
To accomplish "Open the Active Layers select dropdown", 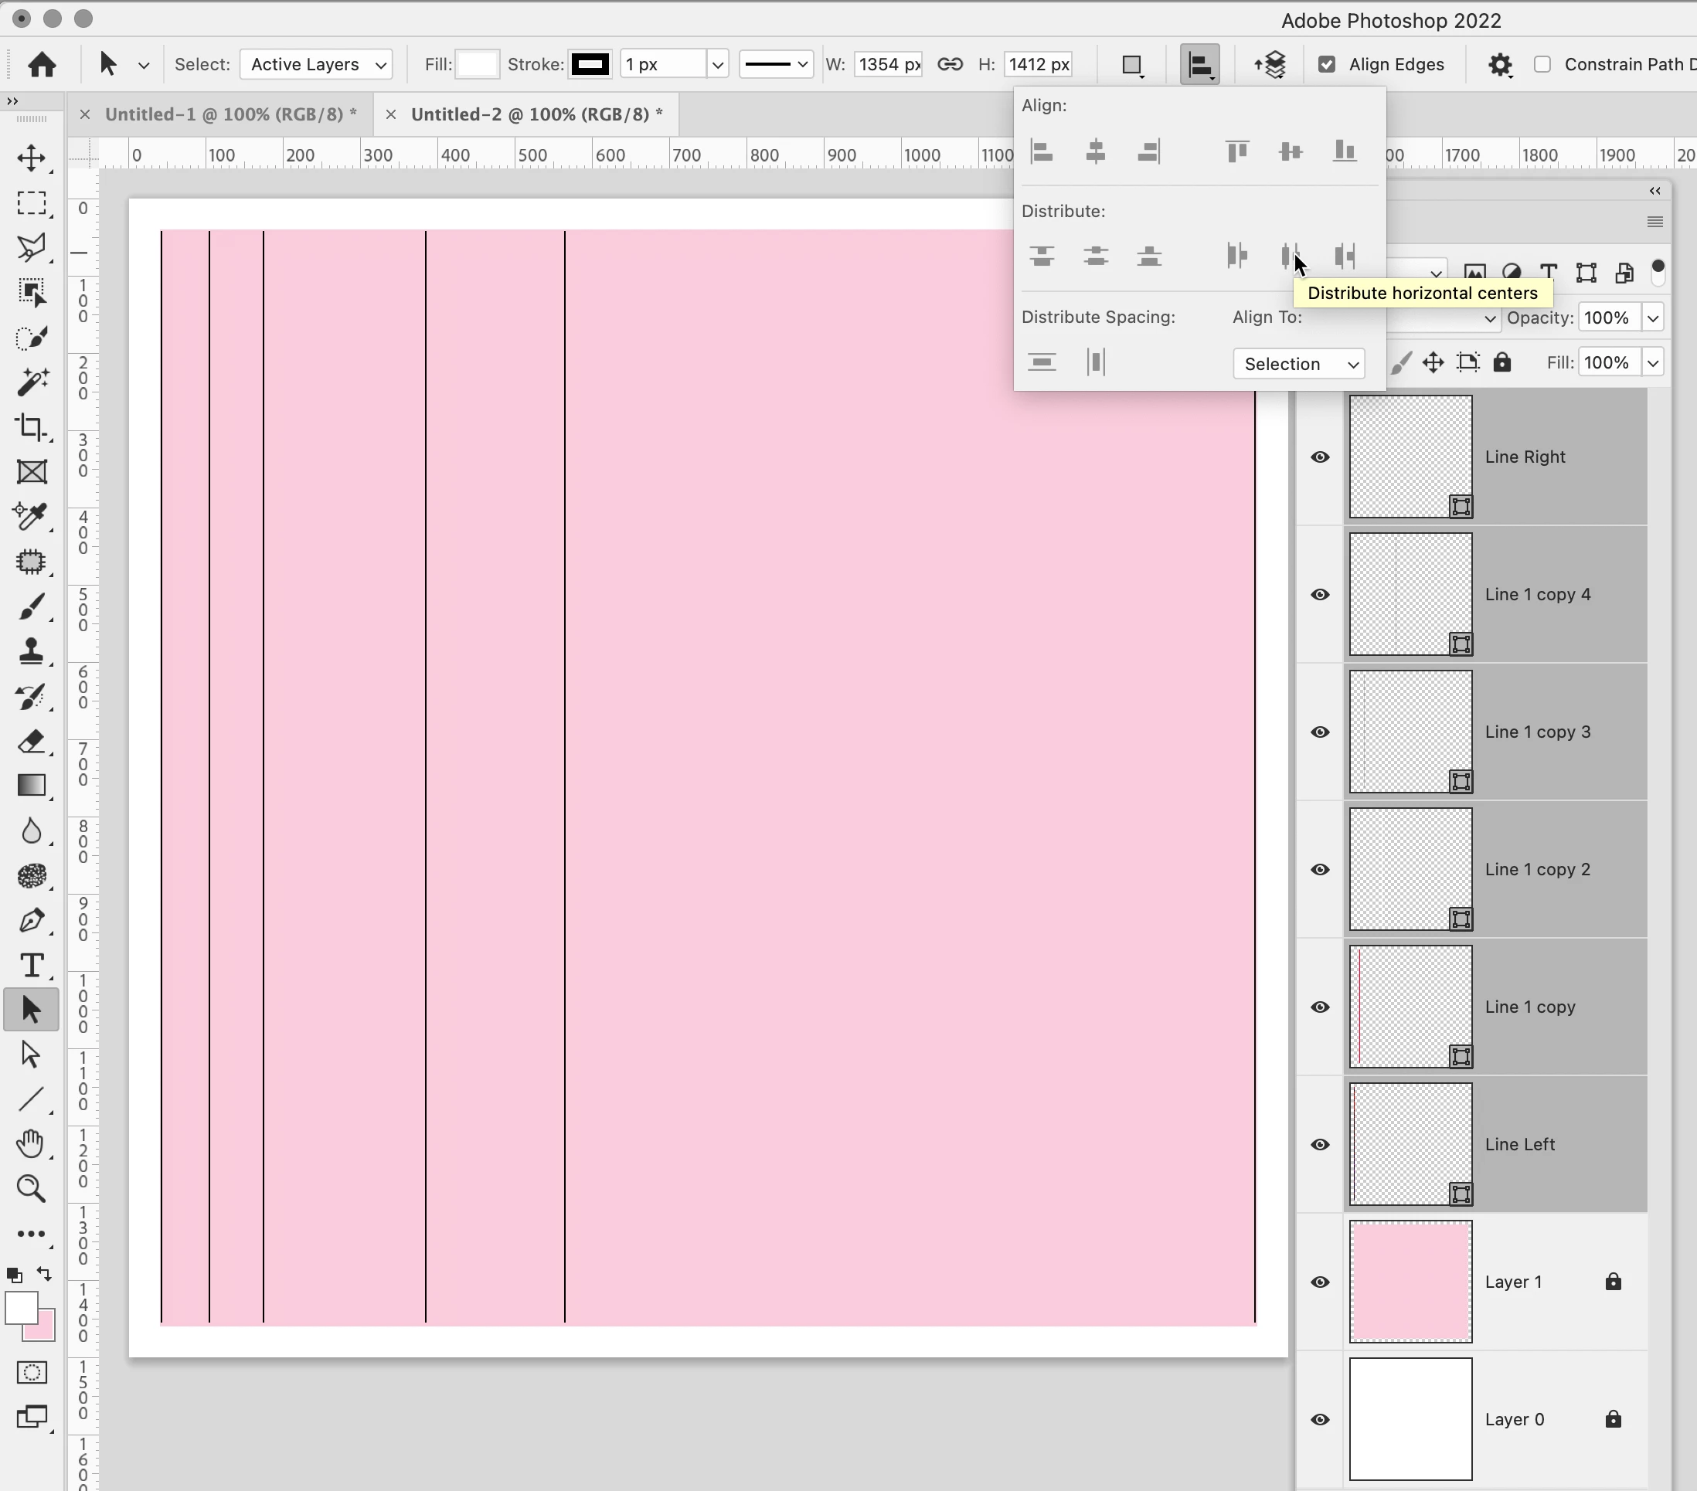I will point(315,64).
